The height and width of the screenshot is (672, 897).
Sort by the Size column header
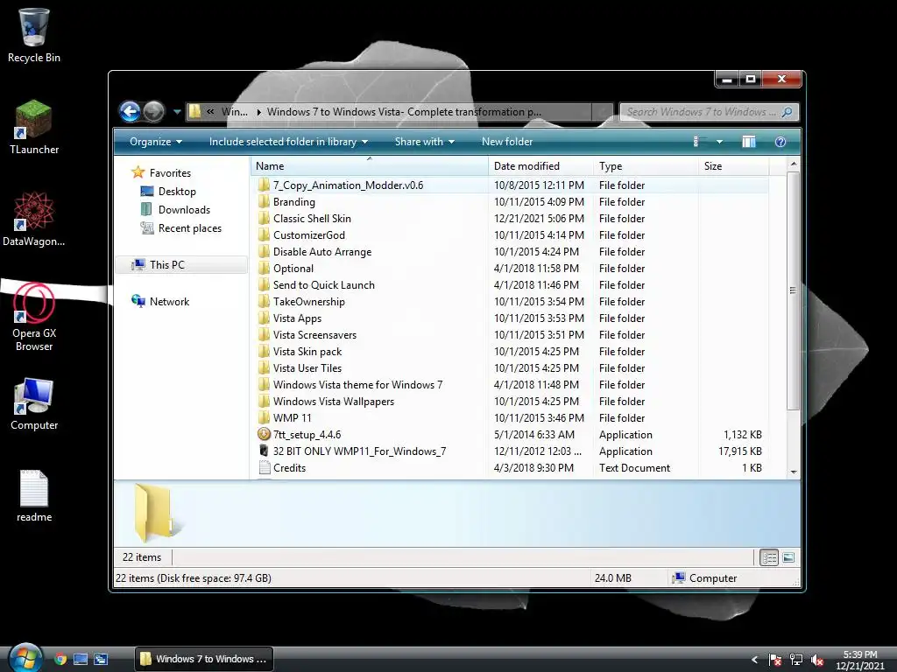(733, 166)
